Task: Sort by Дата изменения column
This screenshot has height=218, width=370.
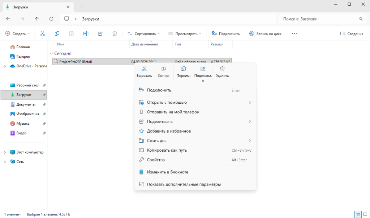Action: (x=145, y=44)
